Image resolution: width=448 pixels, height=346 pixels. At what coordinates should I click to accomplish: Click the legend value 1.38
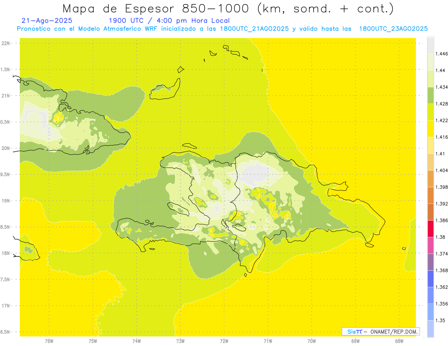tap(441, 237)
